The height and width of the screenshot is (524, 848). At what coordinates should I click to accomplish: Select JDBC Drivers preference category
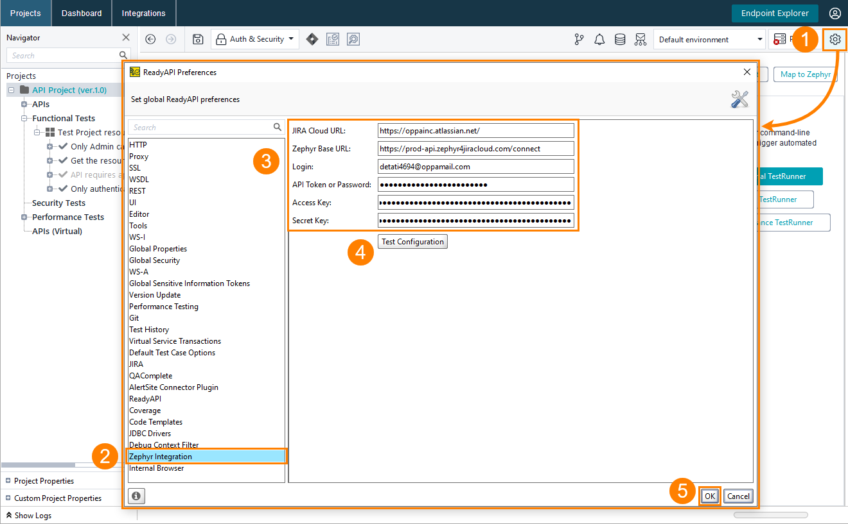tap(206, 434)
